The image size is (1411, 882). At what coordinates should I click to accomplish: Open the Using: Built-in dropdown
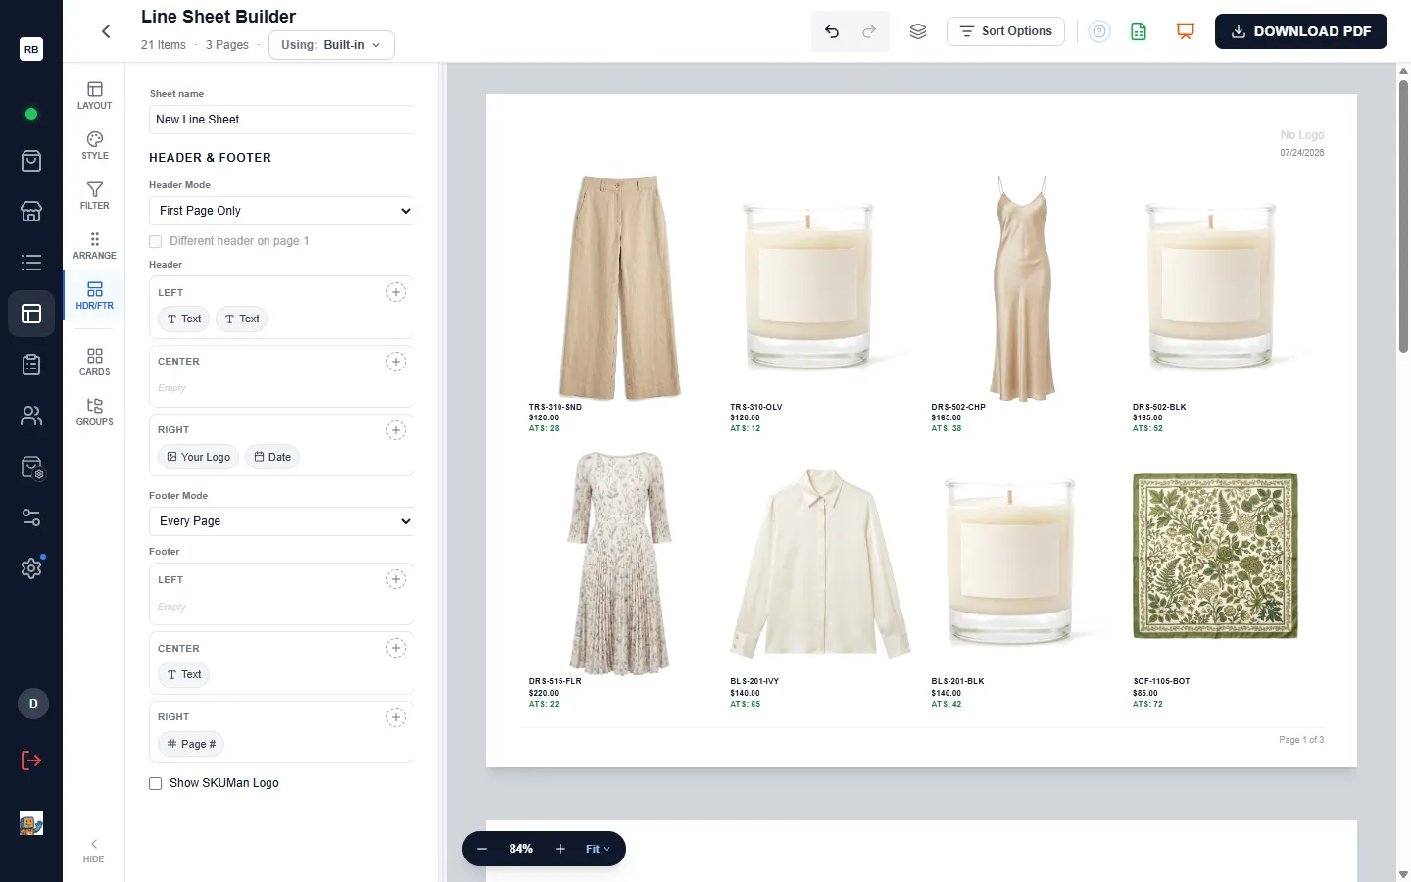click(331, 45)
